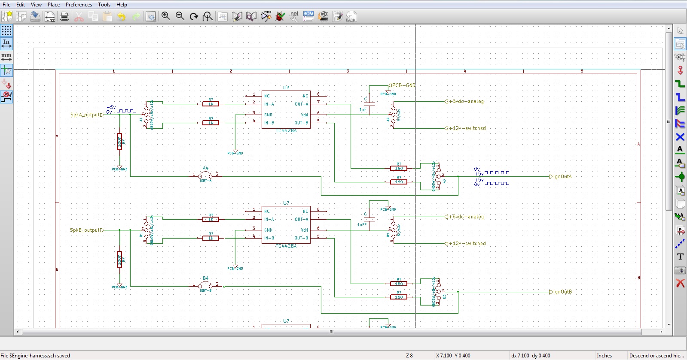
Task: Select the Place junction tool
Action: (680, 177)
